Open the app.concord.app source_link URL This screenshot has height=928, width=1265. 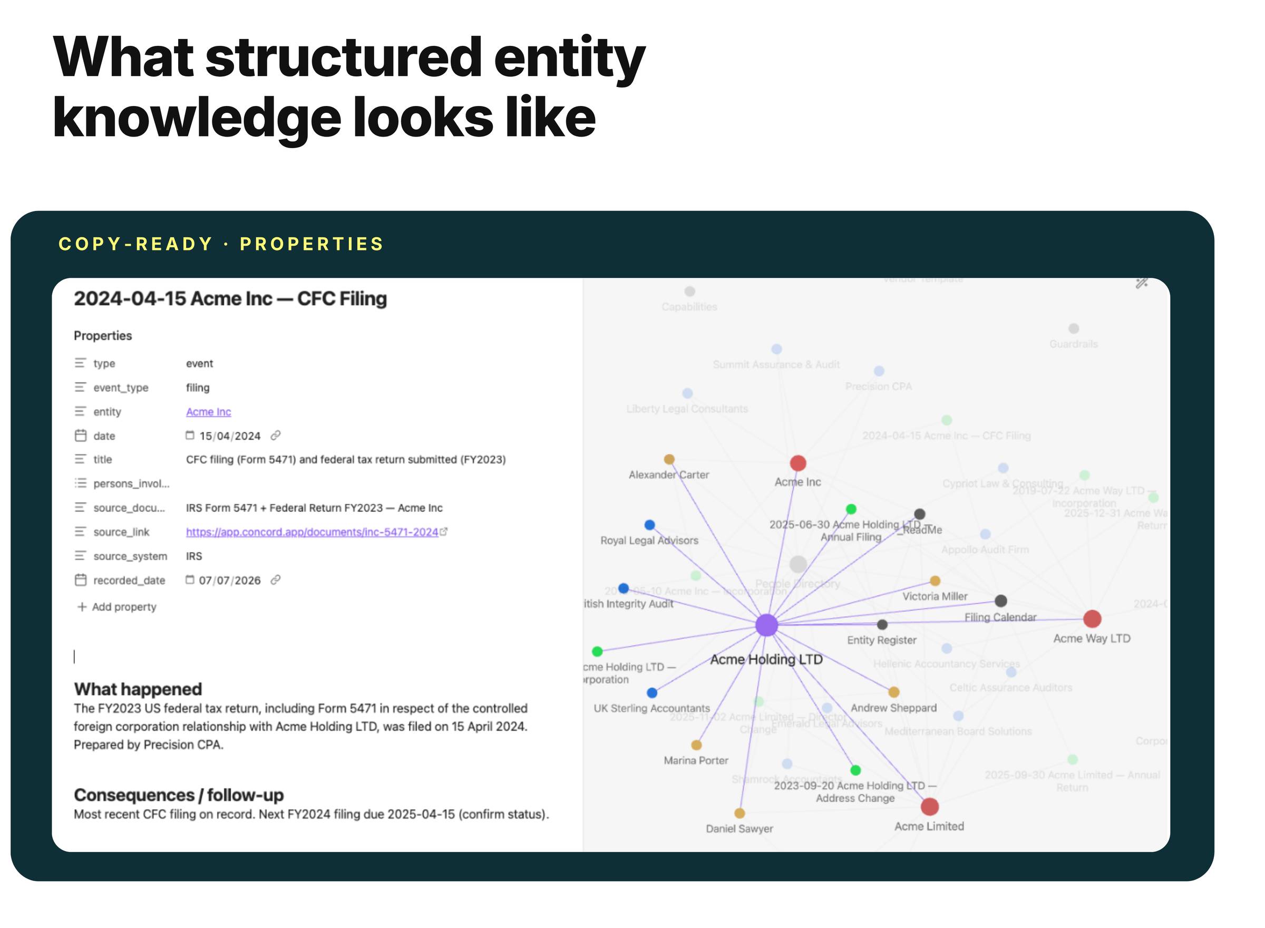click(x=312, y=531)
